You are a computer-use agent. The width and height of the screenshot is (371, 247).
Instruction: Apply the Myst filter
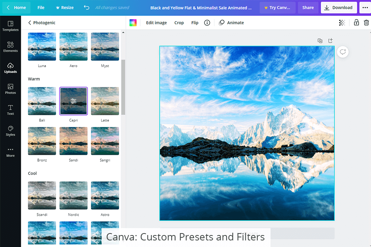tap(105, 47)
